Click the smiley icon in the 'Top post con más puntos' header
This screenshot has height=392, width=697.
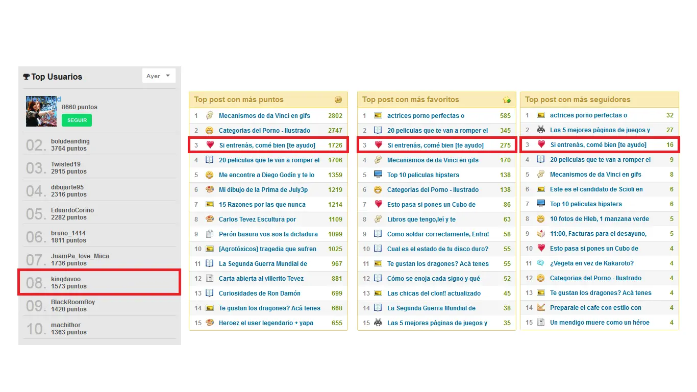[338, 100]
